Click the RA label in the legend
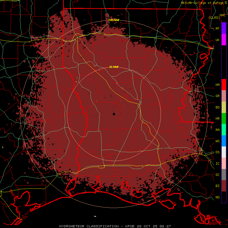Image resolution: width=228 pixels, height=228 pixels. tap(218, 130)
